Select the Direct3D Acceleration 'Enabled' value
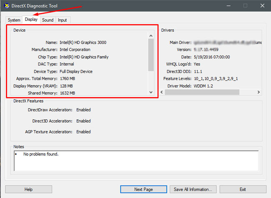 (x=83, y=121)
